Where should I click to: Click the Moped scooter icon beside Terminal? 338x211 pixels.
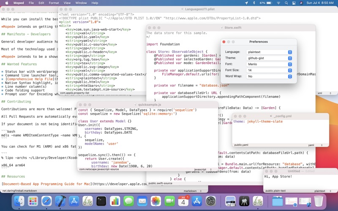(x=87, y=202)
